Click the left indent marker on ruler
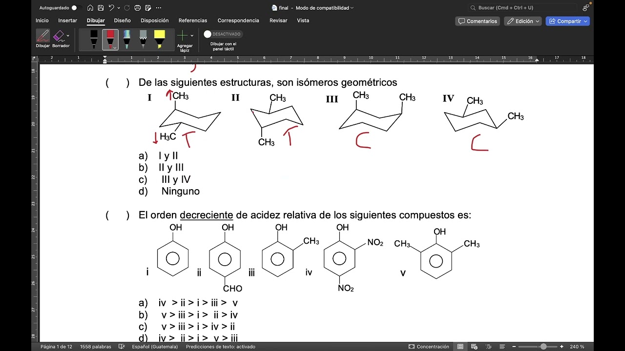Viewport: 625px width, 351px height. click(x=105, y=59)
